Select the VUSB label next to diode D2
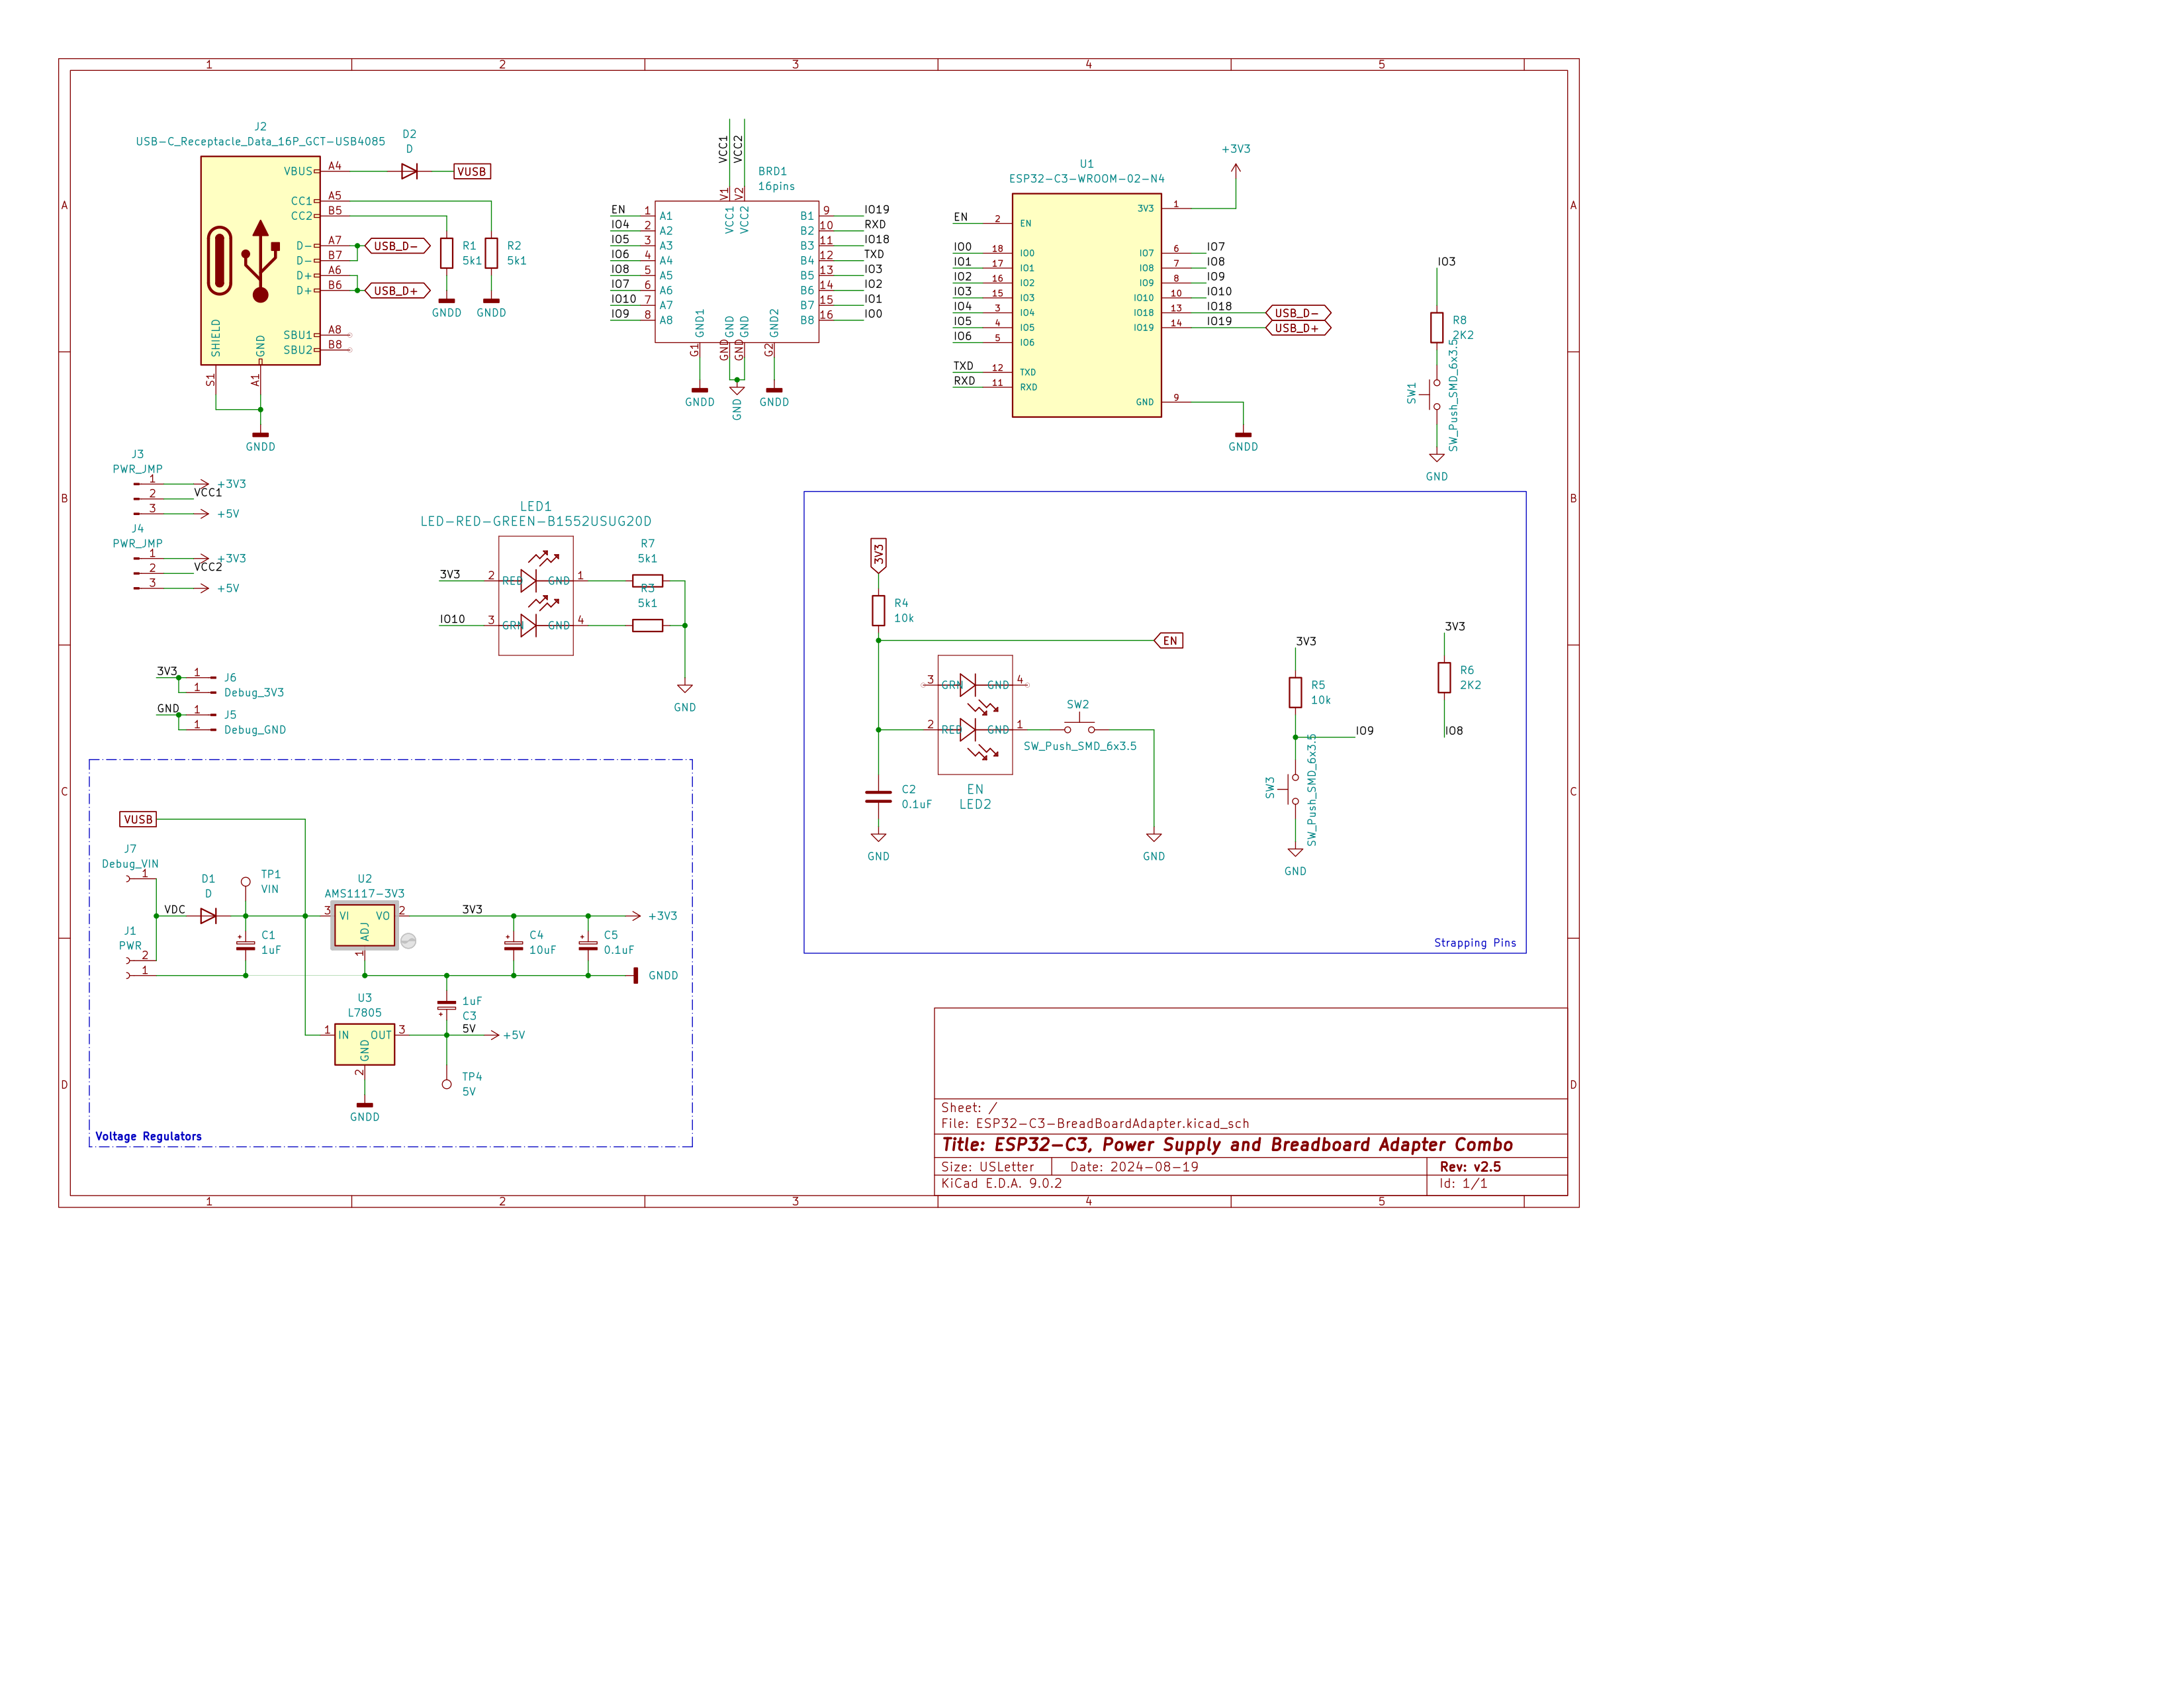This screenshot has height=1688, width=2184. point(472,171)
